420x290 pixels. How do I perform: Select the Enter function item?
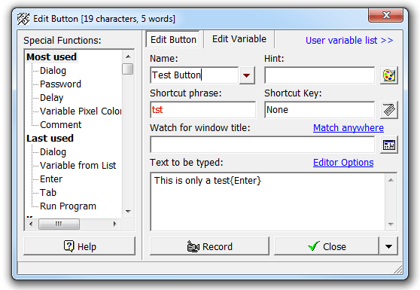[x=51, y=179]
